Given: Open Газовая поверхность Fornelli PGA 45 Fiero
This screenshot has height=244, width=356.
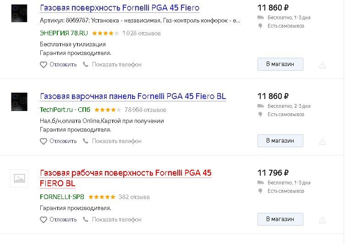Looking at the screenshot, I should click(x=120, y=8).
